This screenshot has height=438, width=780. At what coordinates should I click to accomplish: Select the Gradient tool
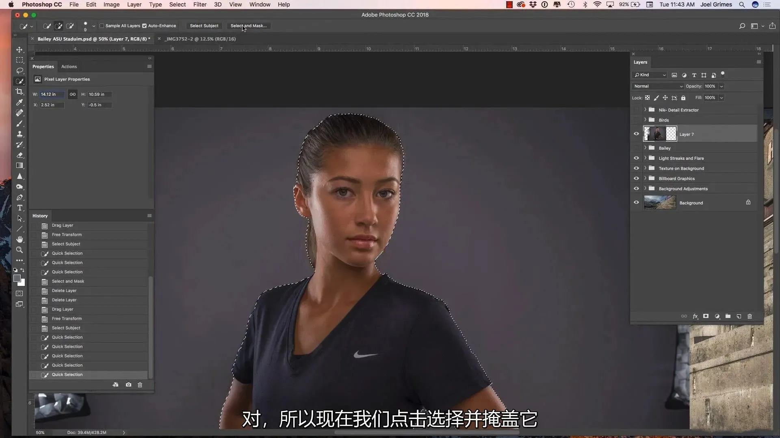pos(19,165)
